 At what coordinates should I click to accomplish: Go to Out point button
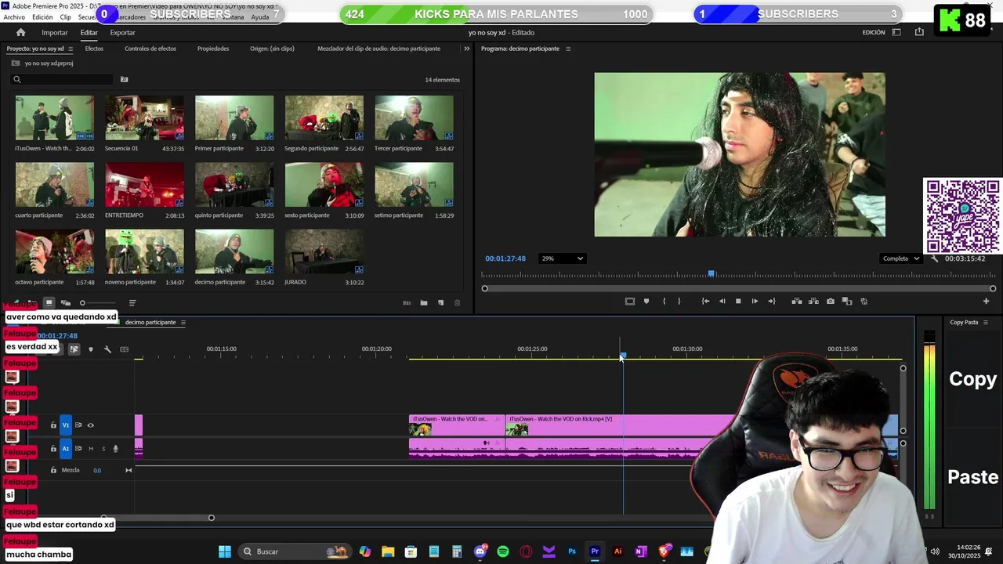772,302
